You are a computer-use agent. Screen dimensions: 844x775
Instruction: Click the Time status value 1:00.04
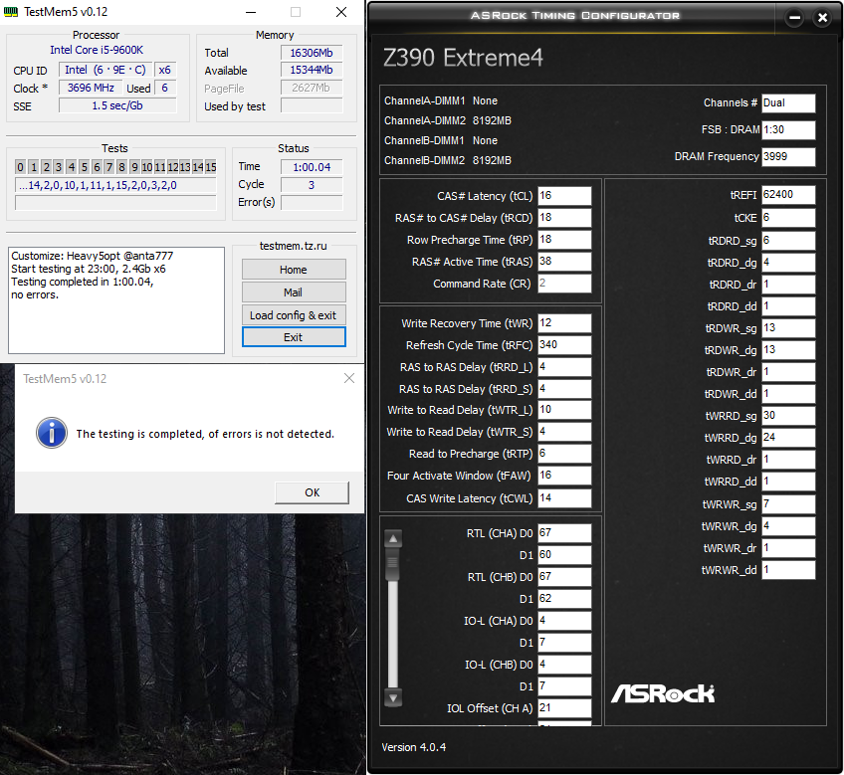[x=312, y=167]
